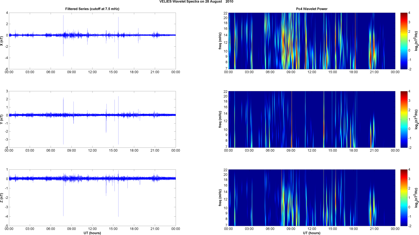This screenshot has width=419, height=235.
Task: Click the Z (nT) axis label
Action: [x=2, y=198]
